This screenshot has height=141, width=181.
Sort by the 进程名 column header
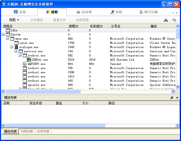tap(34, 26)
